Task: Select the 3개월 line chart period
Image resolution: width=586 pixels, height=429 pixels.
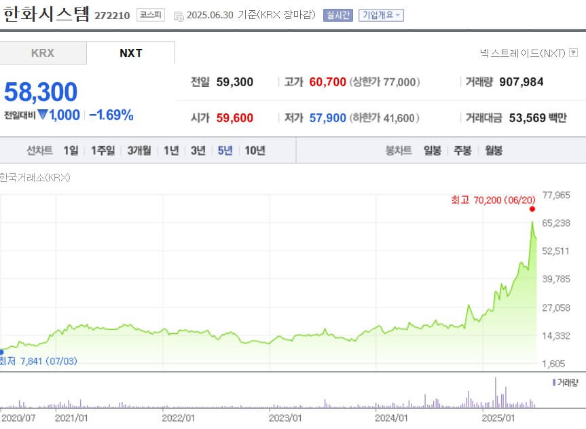Action: pyautogui.click(x=139, y=151)
